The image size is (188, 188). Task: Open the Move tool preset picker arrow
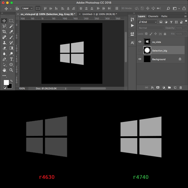click(x=11, y=9)
